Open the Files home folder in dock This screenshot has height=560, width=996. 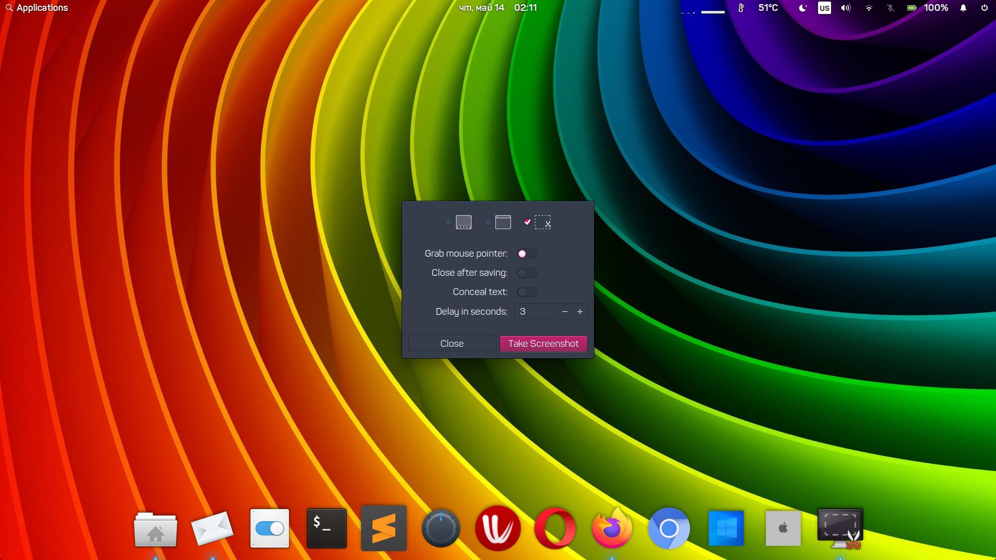(156, 529)
